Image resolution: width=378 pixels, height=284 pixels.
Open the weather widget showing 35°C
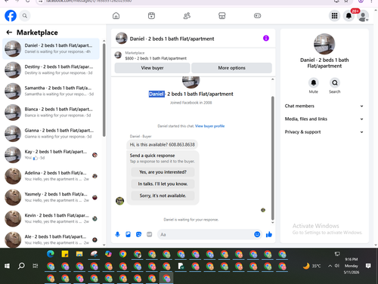pyautogui.click(x=312, y=266)
